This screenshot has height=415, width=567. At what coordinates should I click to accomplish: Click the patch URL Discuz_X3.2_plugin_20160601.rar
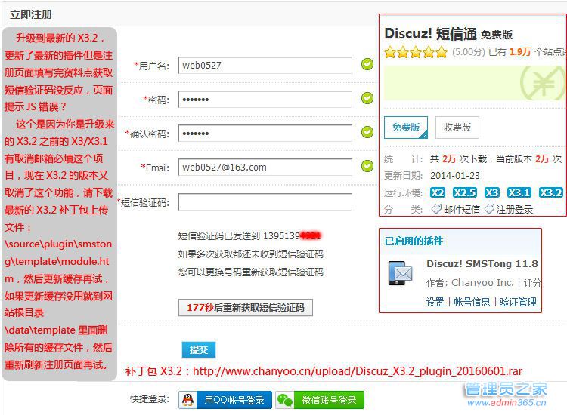358,371
